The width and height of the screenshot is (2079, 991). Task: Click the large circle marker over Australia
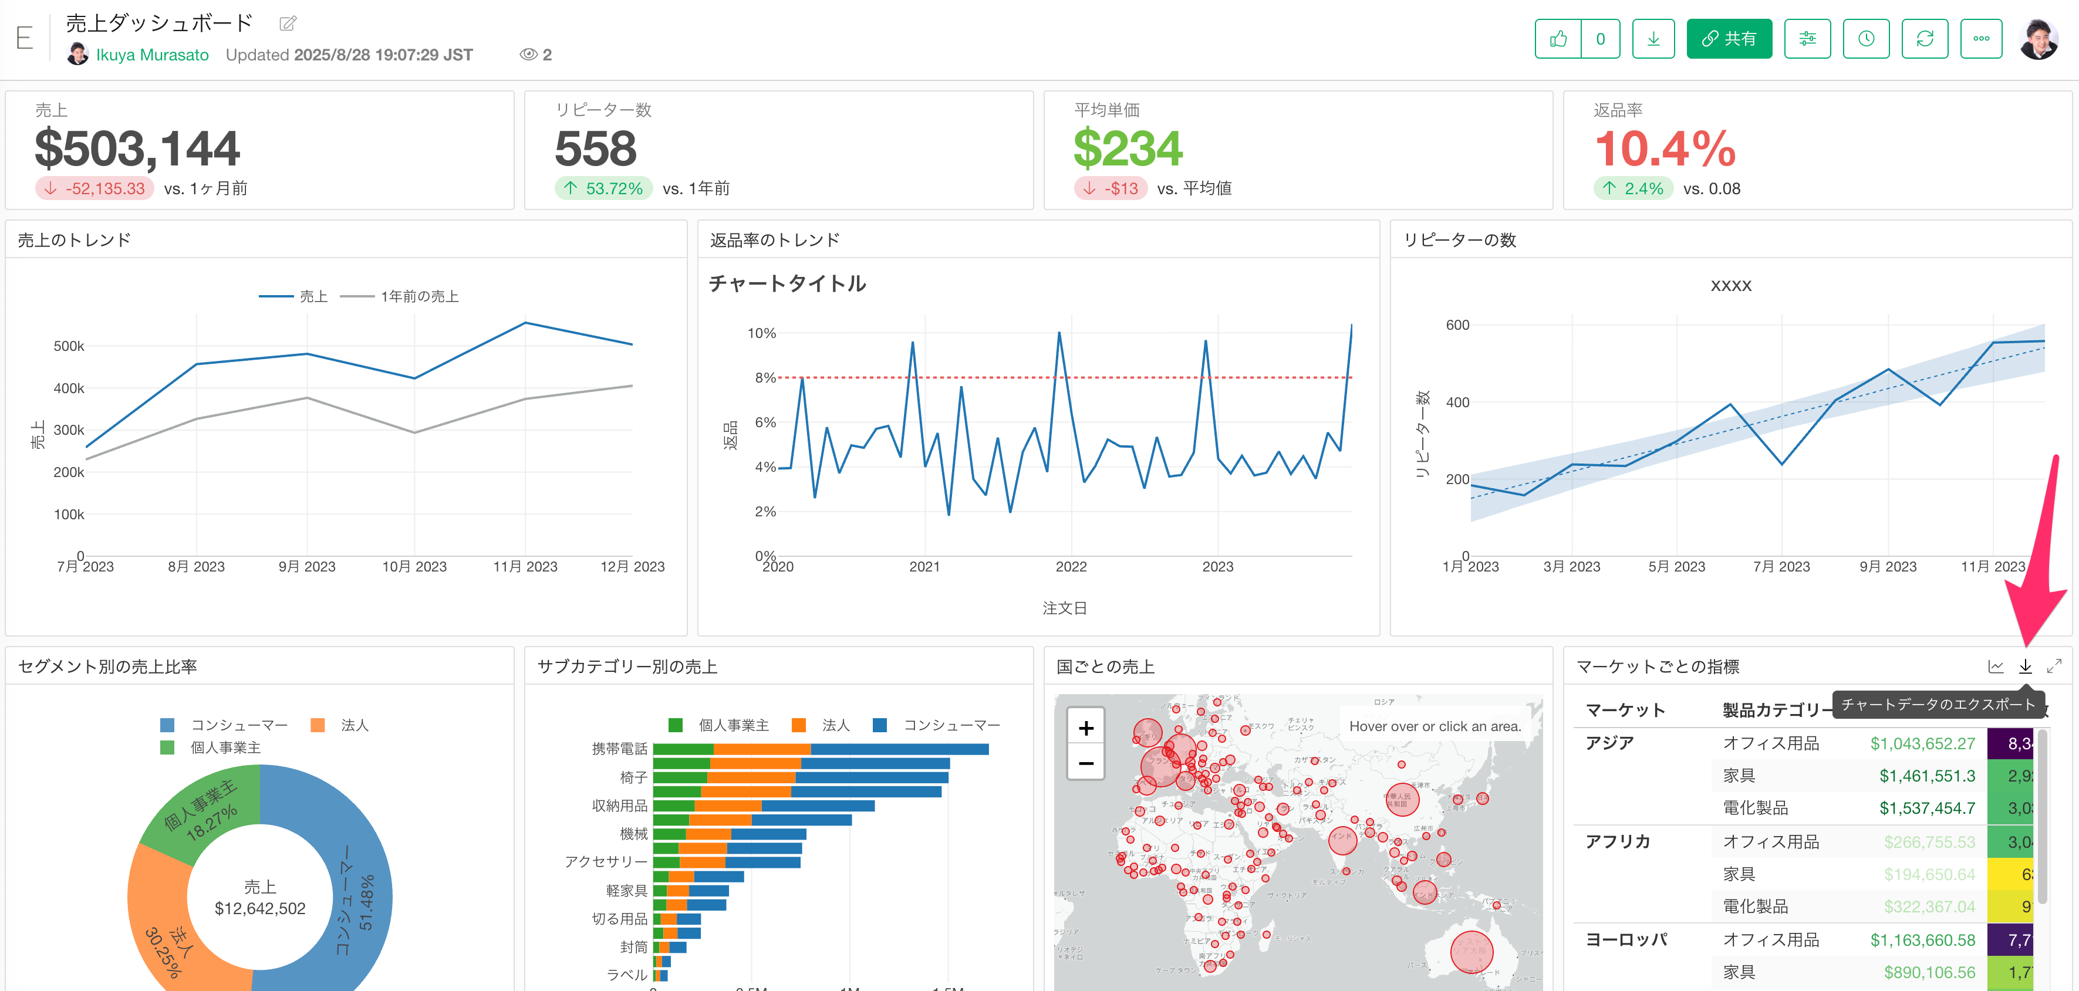pos(1472,952)
